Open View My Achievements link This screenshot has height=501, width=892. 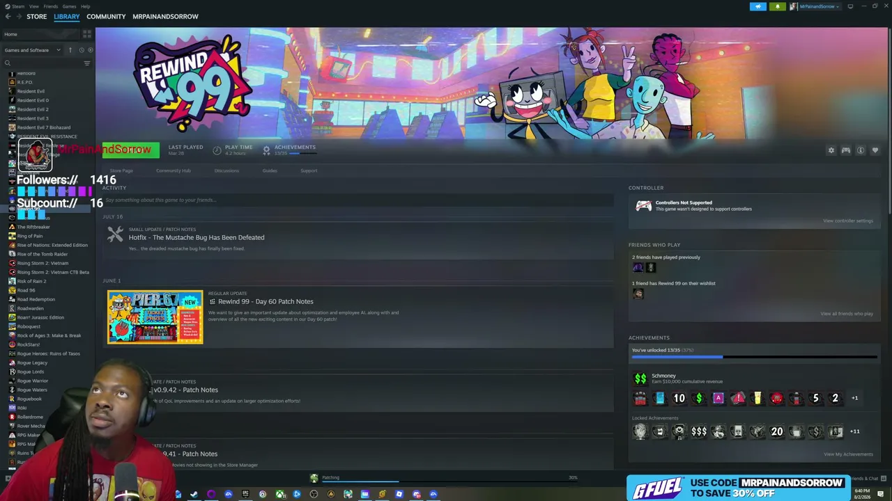tap(848, 454)
